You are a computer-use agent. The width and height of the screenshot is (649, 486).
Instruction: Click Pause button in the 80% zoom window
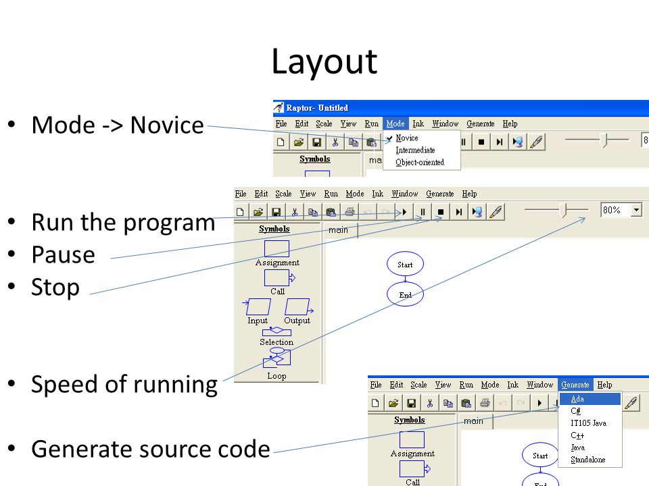point(423,212)
